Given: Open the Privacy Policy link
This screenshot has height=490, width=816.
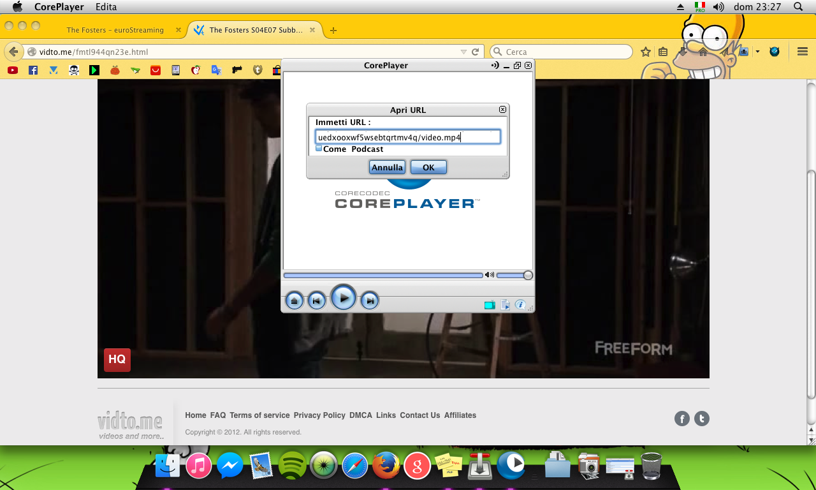Looking at the screenshot, I should (319, 415).
